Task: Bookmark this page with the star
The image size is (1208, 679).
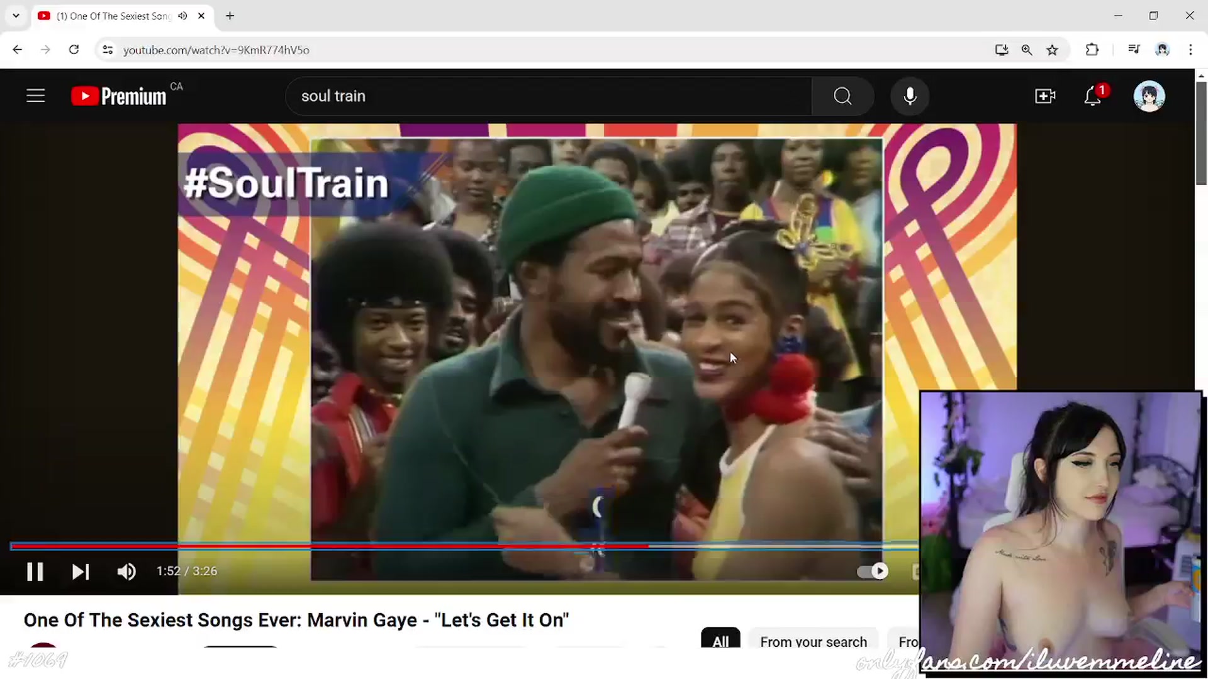Action: click(x=1053, y=50)
